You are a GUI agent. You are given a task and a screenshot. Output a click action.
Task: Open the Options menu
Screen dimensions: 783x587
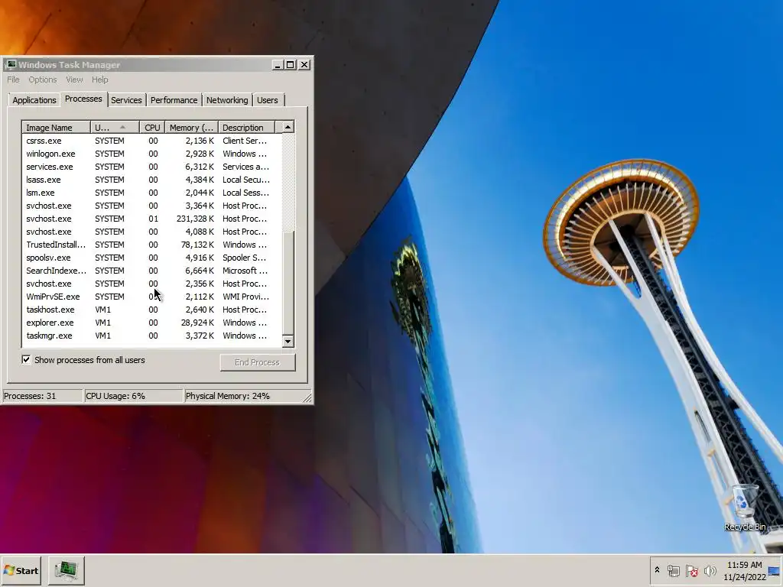[43, 79]
